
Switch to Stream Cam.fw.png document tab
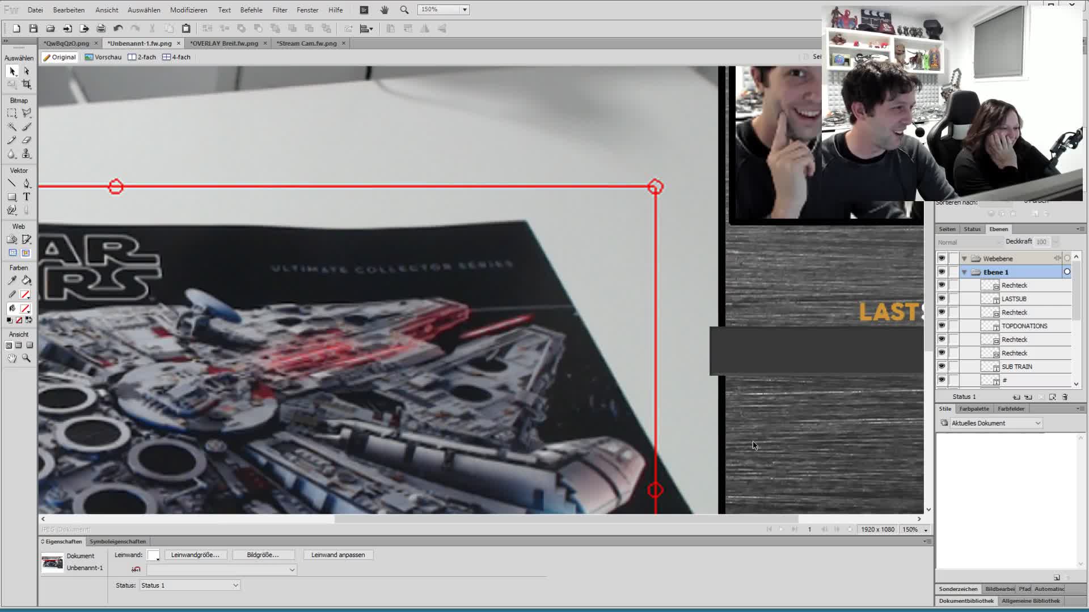306,43
